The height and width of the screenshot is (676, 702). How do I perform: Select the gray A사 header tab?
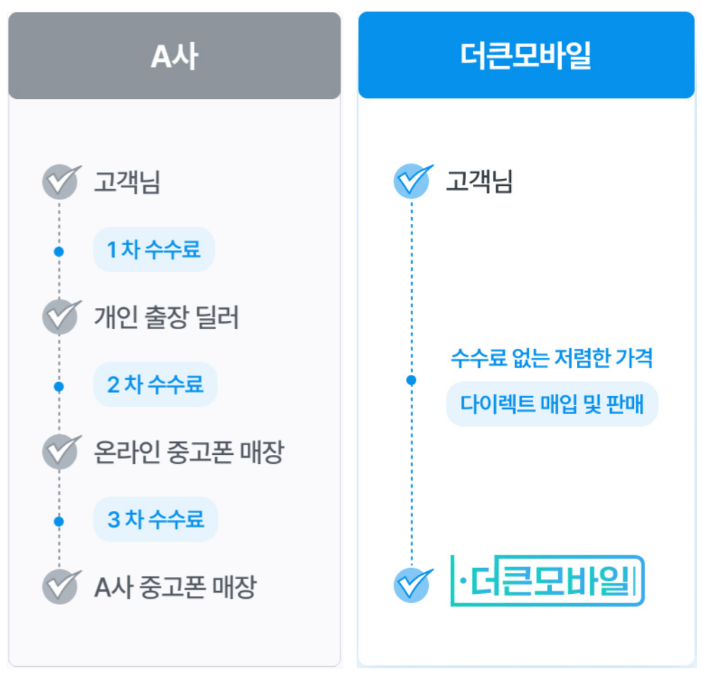click(x=175, y=55)
